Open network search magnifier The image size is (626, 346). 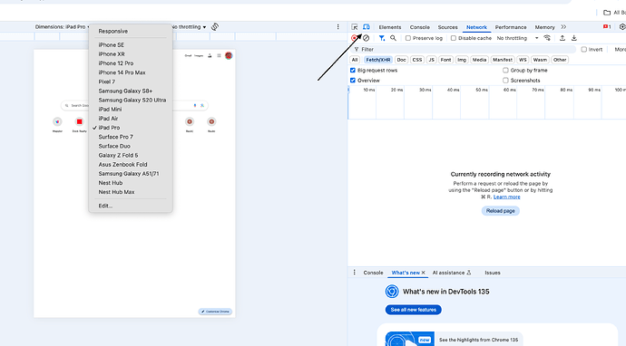coord(393,38)
